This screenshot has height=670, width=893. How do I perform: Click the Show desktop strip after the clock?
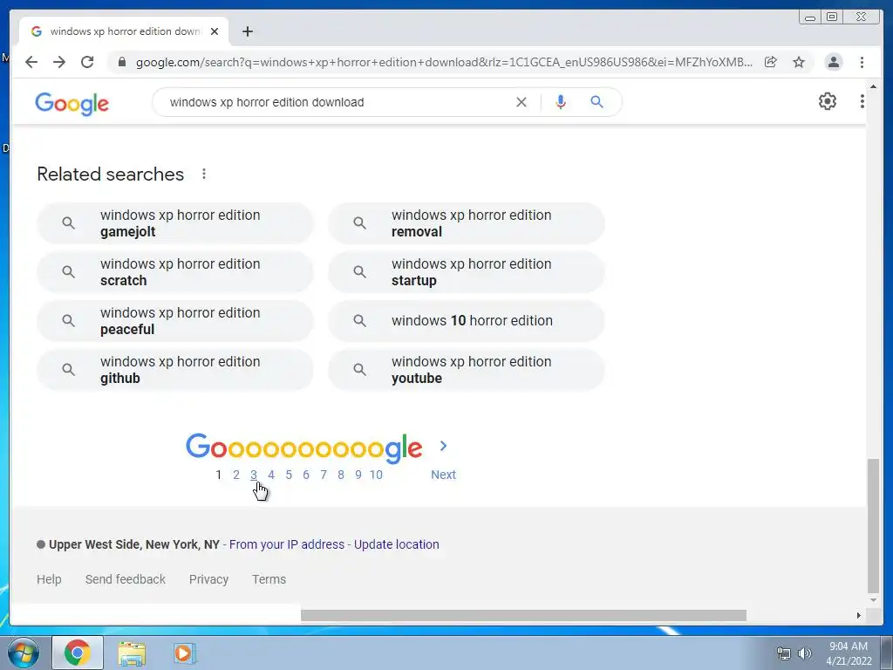point(887,653)
